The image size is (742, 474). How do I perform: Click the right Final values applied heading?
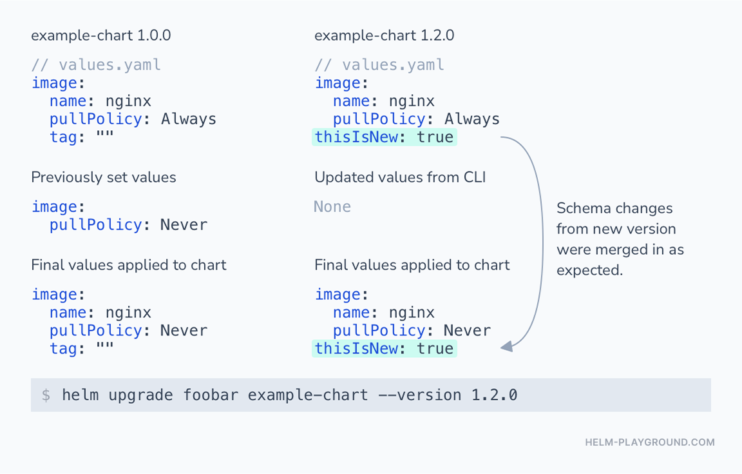pos(412,265)
